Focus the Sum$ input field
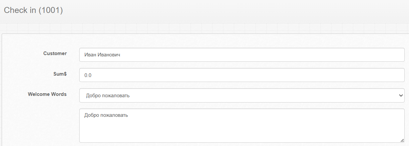Screen dimensions: 409x146 241,75
